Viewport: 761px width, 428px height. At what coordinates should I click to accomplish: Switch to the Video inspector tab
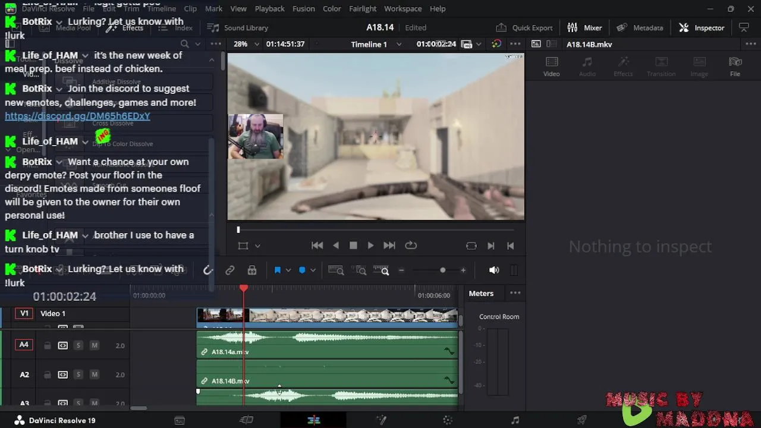pyautogui.click(x=552, y=67)
